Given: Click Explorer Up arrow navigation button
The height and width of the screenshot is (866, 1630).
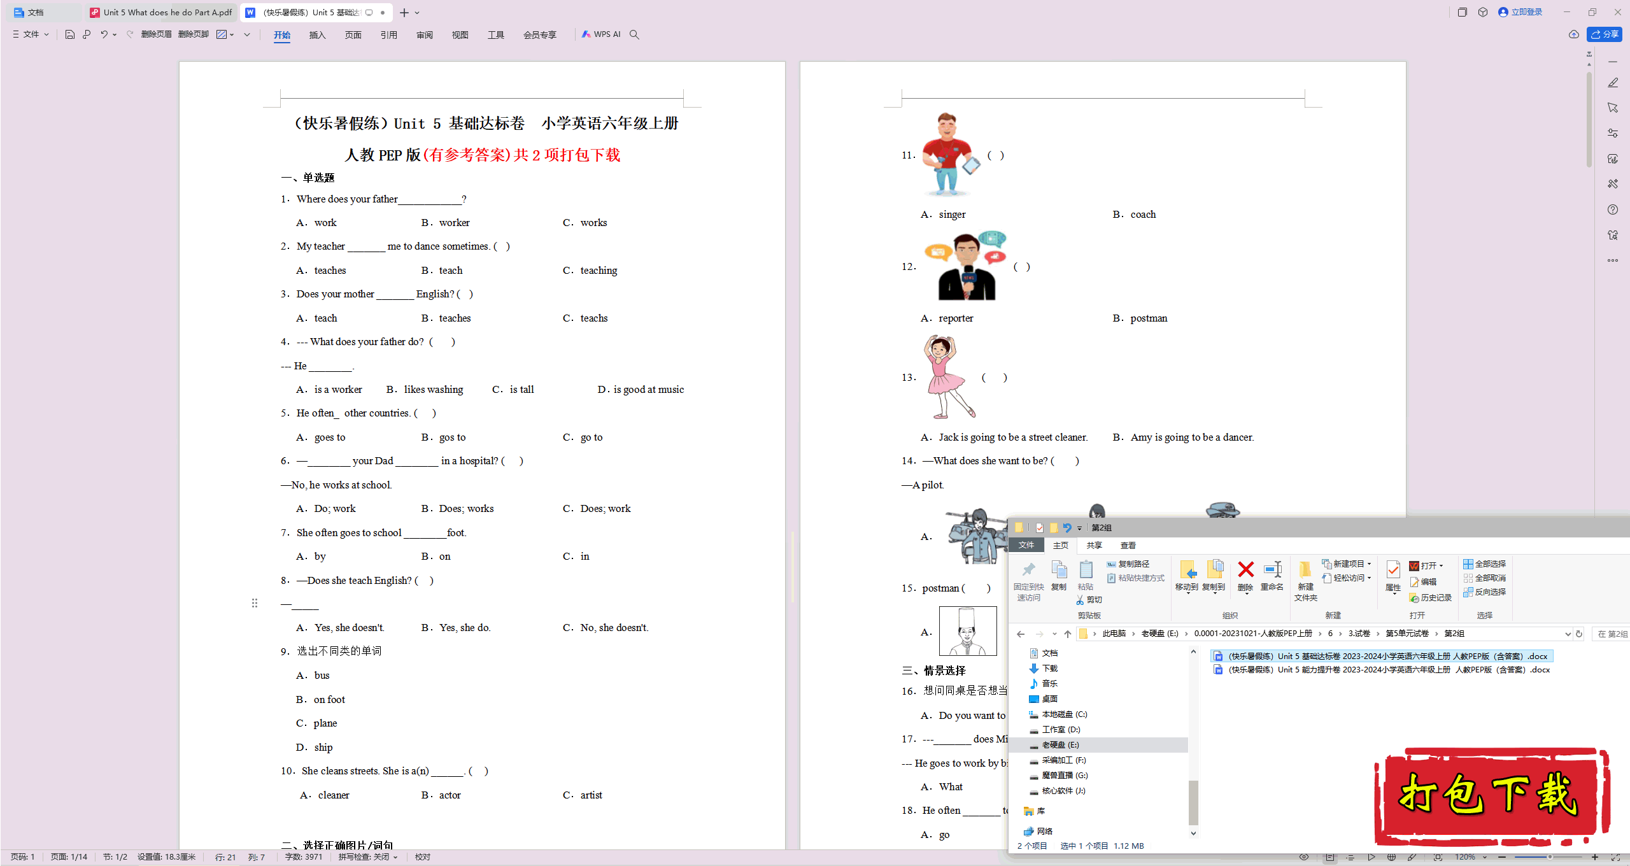Looking at the screenshot, I should click(x=1068, y=634).
